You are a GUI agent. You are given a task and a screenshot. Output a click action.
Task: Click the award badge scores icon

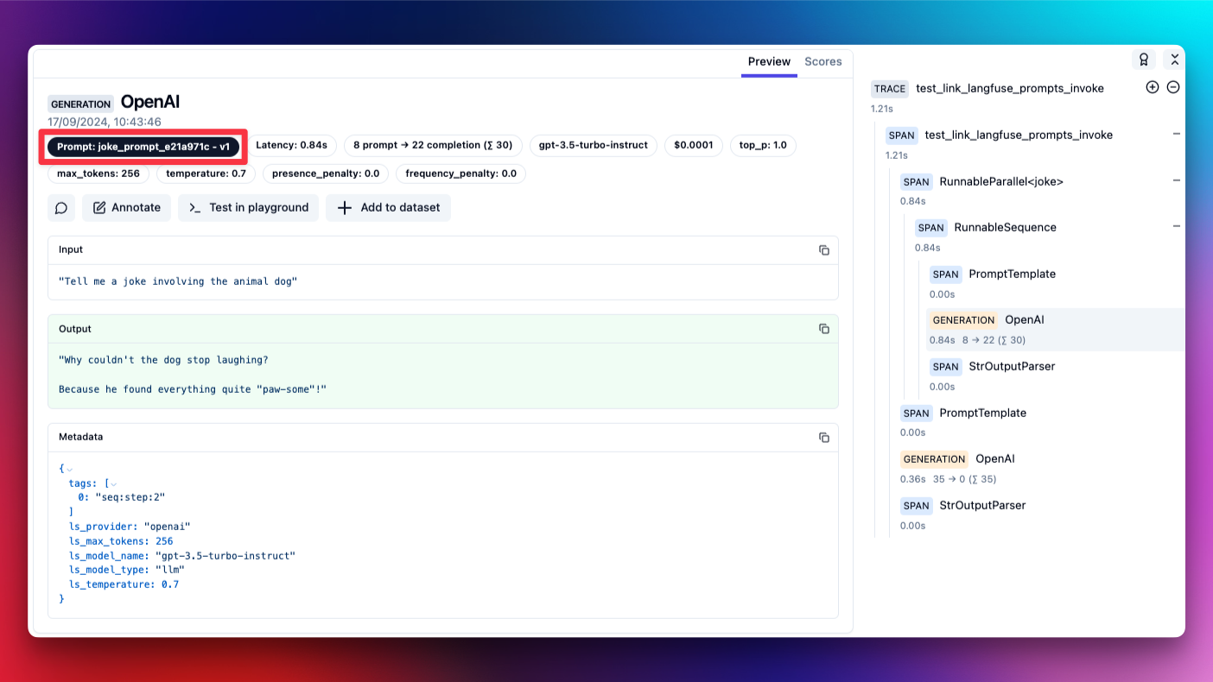(1143, 60)
